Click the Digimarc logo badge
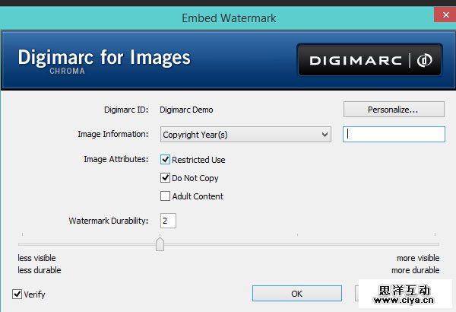456x312 pixels. (369, 60)
